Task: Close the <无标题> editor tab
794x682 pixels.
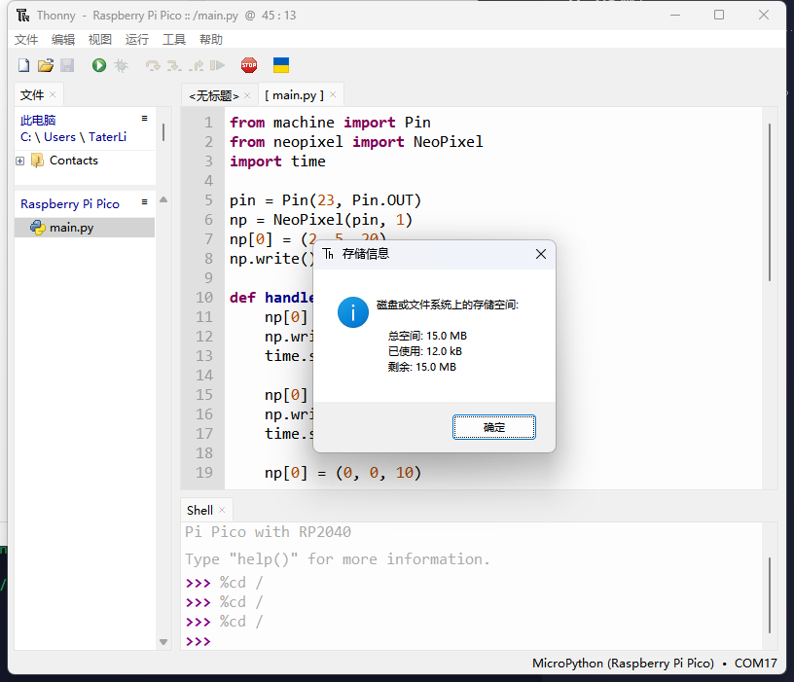Action: (x=247, y=95)
